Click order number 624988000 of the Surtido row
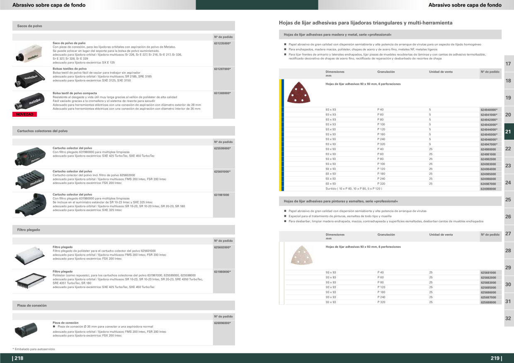This screenshot has height=363, width=514. pos(488,189)
